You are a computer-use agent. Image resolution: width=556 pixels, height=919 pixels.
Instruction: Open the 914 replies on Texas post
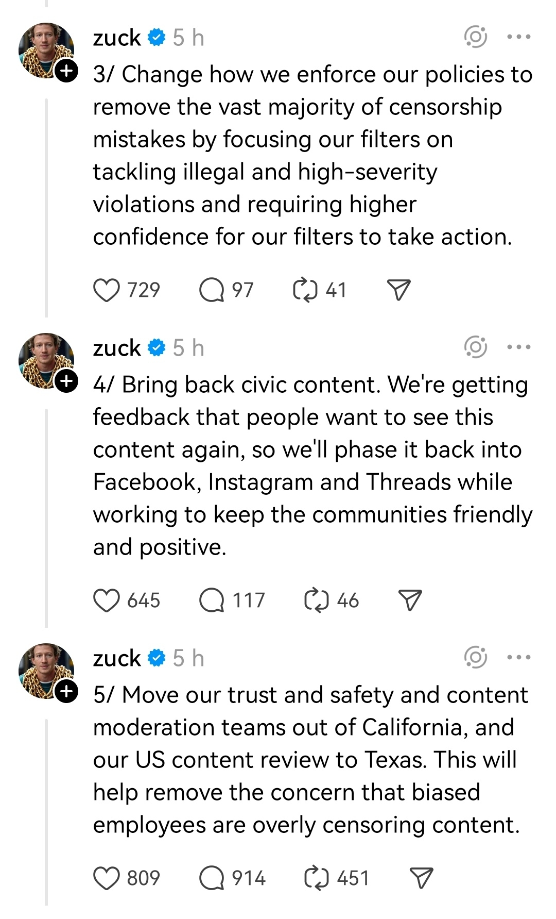tap(212, 878)
